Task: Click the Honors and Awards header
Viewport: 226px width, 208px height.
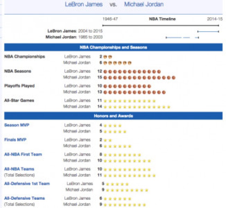Action: 113,116
